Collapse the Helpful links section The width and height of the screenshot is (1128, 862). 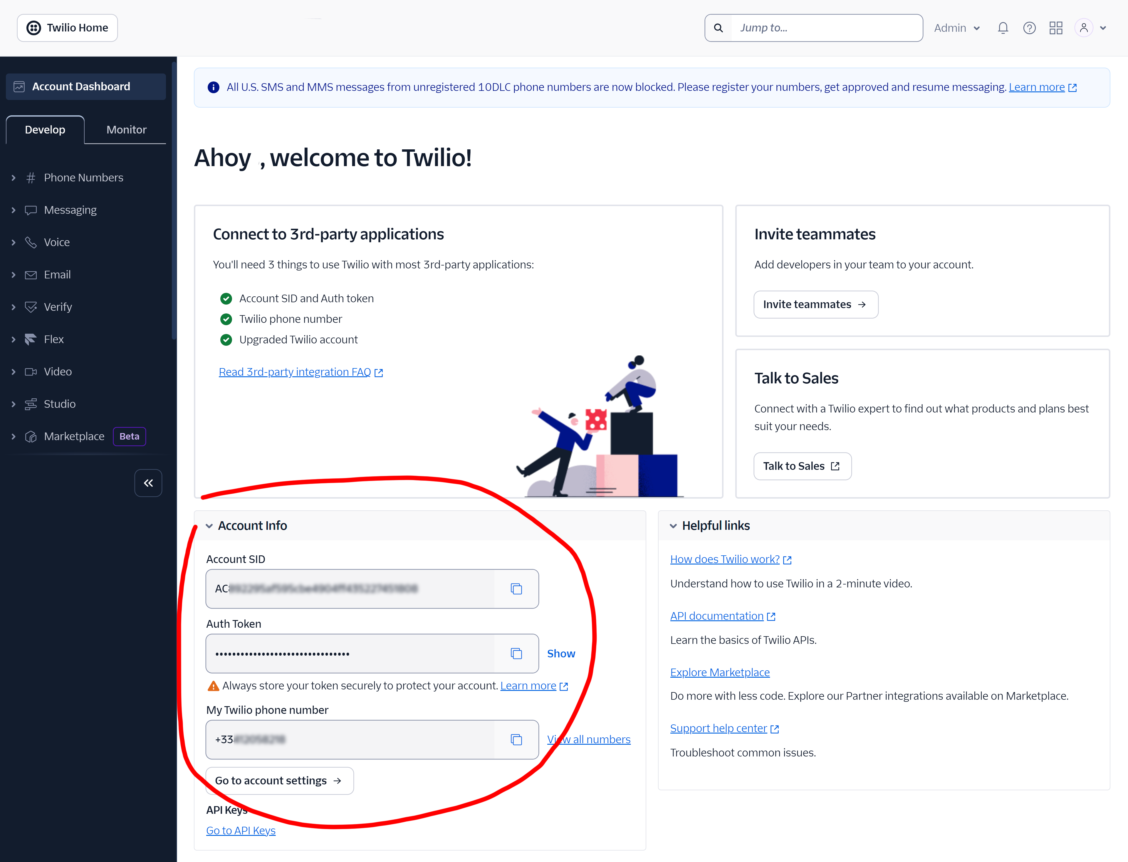(673, 526)
